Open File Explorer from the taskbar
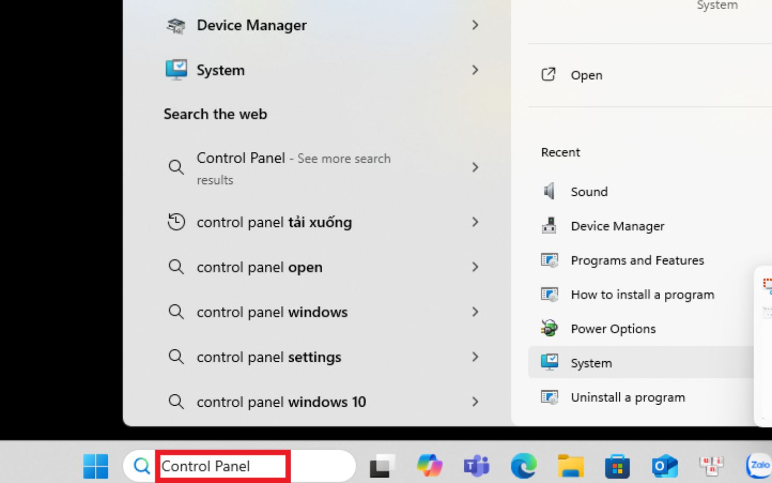Screen dimensions: 772x483 570,466
